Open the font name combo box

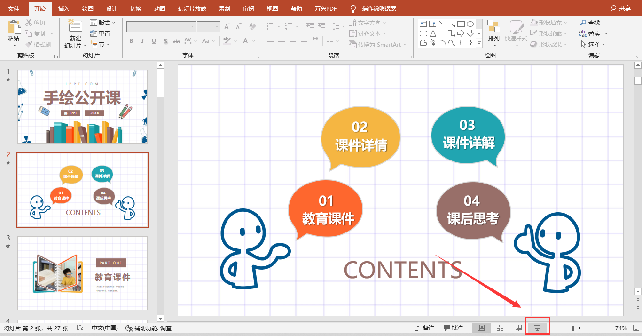pyautogui.click(x=161, y=27)
